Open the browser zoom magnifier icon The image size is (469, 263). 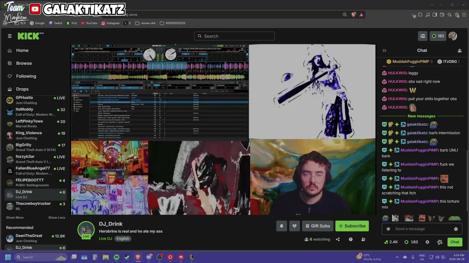[345, 15]
